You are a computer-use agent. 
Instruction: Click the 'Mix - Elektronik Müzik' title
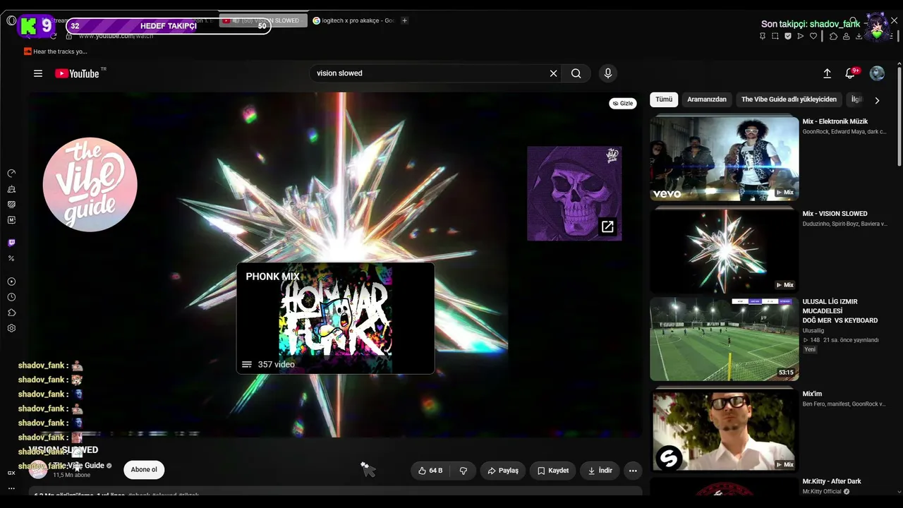pyautogui.click(x=835, y=121)
